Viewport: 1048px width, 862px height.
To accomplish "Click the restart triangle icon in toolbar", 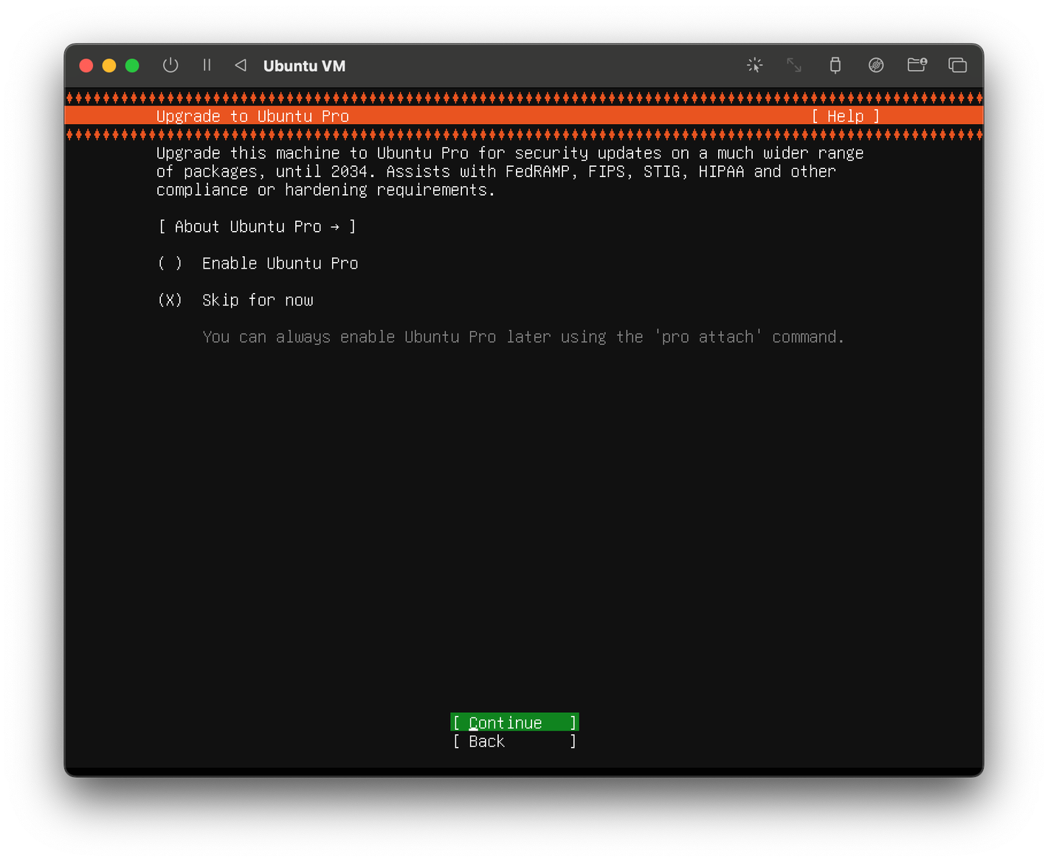I will pos(241,65).
